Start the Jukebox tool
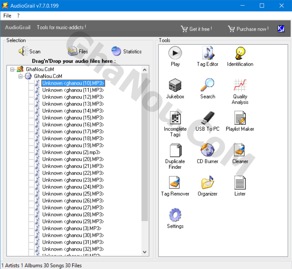Image resolution: width=292 pixels, height=269 pixels. [175, 89]
